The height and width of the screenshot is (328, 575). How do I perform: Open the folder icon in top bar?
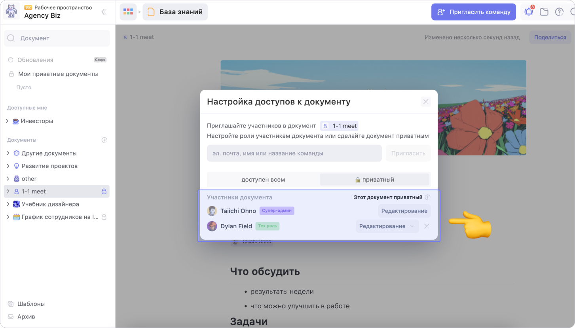click(544, 12)
